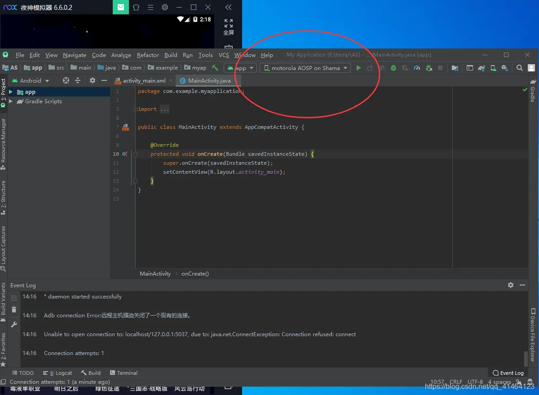
Task: Toggle the import fold marker on line 3
Action: (x=135, y=109)
